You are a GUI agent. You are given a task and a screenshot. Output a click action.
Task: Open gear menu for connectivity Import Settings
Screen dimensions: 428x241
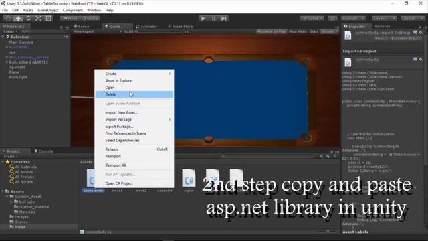421,33
